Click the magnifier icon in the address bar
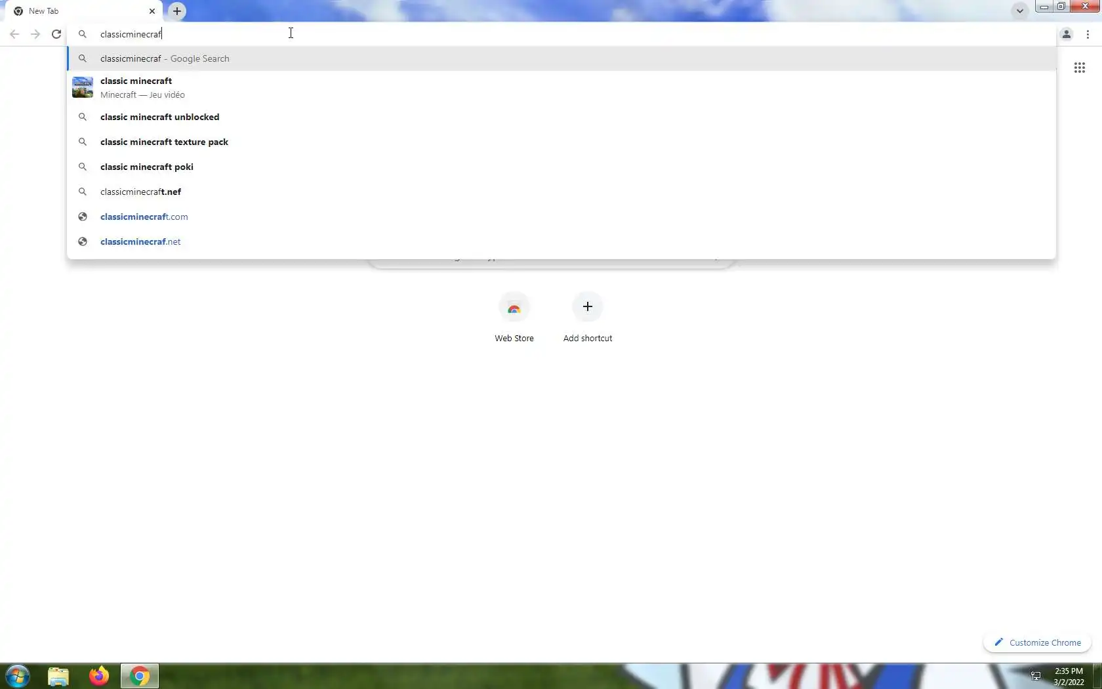1102x689 pixels. coord(83,34)
